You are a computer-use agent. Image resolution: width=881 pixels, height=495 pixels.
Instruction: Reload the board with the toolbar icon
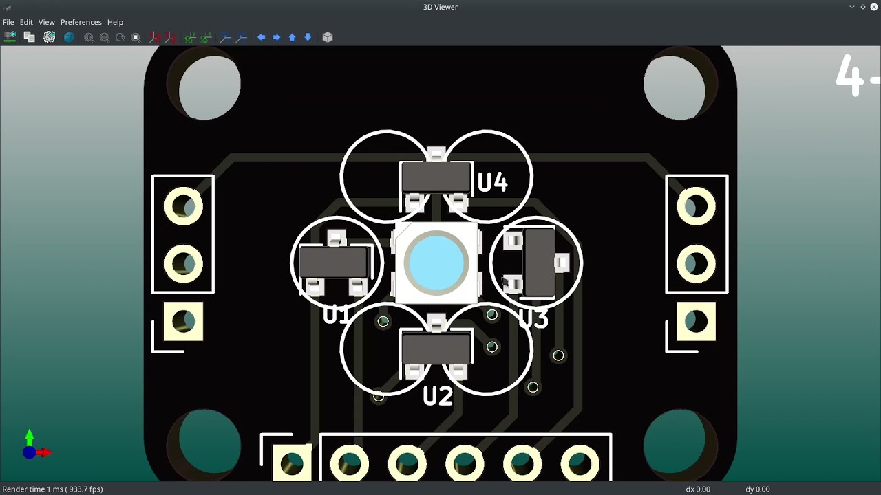click(x=10, y=37)
